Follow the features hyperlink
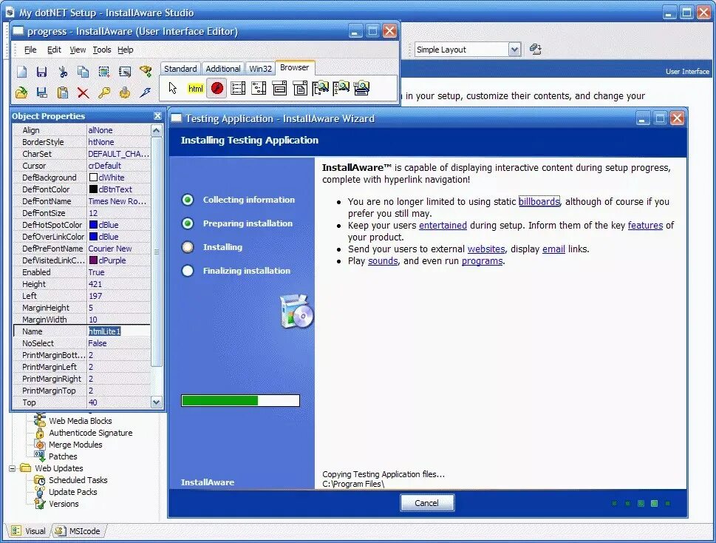 (645, 226)
